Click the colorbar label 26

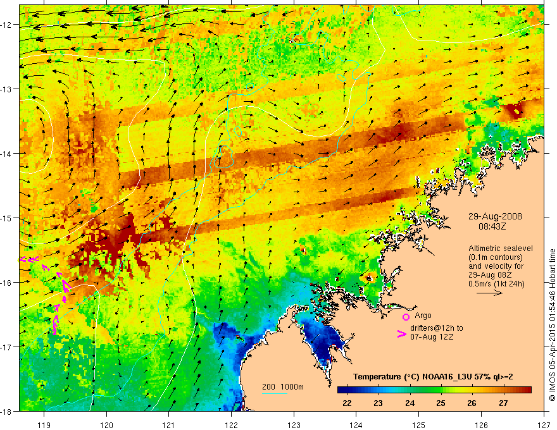pos(472,403)
